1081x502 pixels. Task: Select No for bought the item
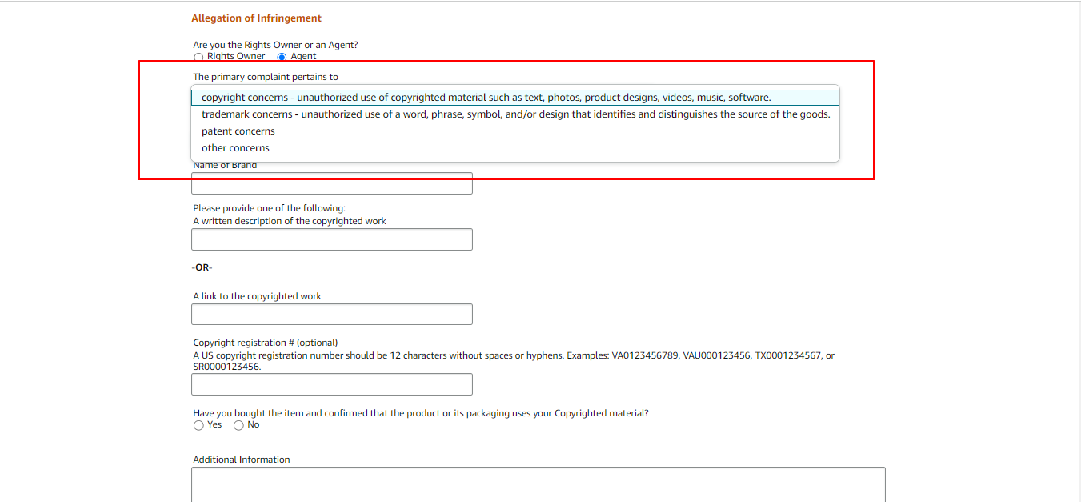[238, 425]
